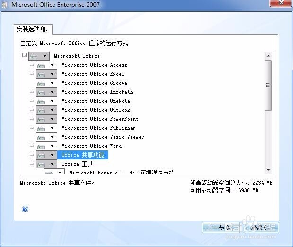This screenshot has height=247, width=293.
Task: Click the vertical scrollbar thumb of feature tree
Action: [x=268, y=85]
